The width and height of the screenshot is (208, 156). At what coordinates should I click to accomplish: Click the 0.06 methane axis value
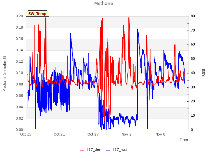tap(19, 96)
